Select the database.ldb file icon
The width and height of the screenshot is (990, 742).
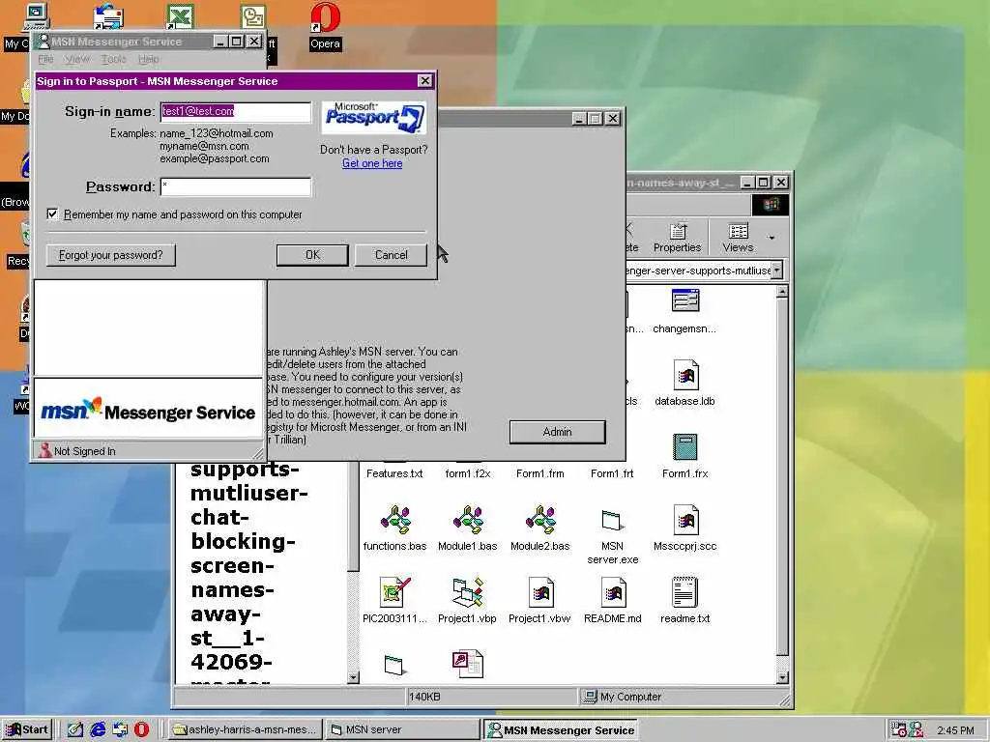click(685, 375)
